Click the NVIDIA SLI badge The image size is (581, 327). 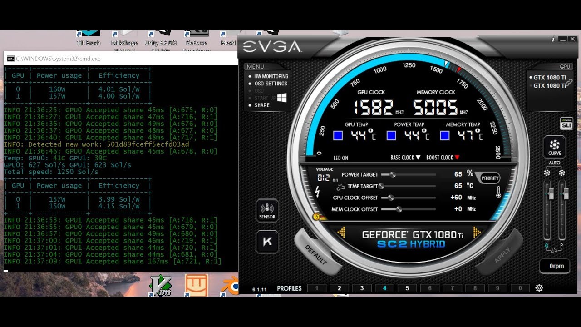(x=566, y=124)
